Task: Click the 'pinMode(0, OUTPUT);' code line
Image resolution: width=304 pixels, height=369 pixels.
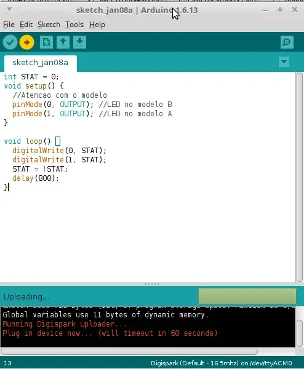Action: pos(53,105)
